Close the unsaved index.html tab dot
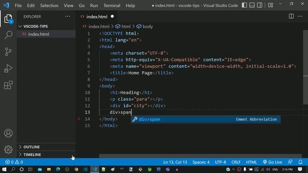Viewport: 308px width, 173px height. [x=112, y=16]
